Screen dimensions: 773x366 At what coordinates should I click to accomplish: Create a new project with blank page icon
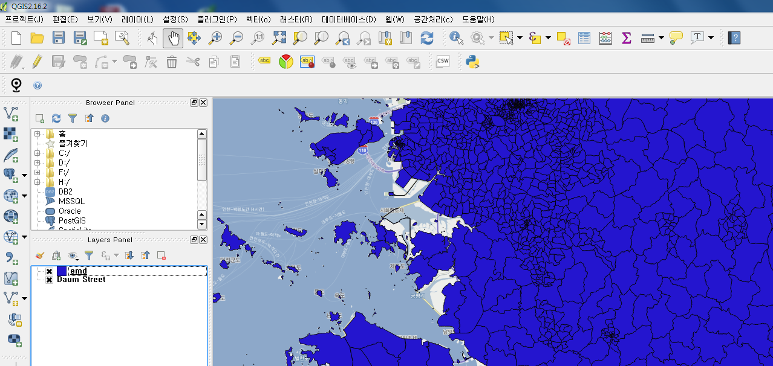[x=16, y=38]
